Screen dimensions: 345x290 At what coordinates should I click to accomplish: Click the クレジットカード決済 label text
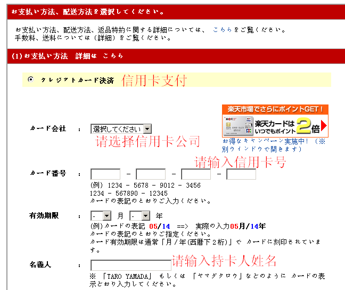click(77, 80)
